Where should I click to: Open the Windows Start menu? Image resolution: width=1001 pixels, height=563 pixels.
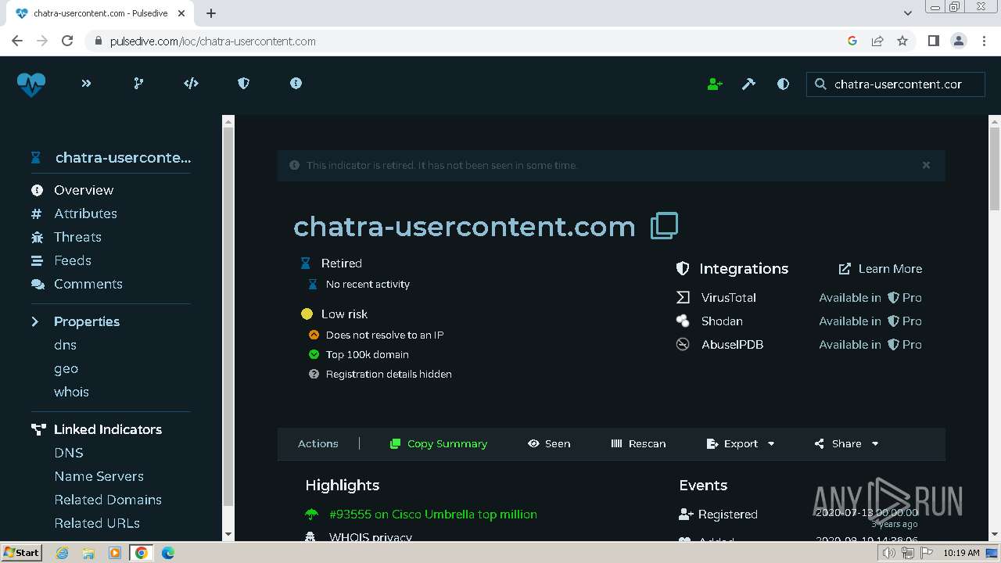point(22,552)
